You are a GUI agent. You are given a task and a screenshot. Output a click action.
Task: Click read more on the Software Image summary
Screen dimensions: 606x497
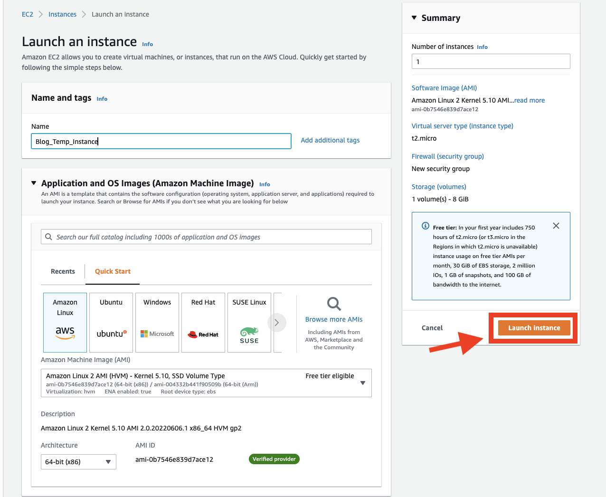[x=529, y=100]
